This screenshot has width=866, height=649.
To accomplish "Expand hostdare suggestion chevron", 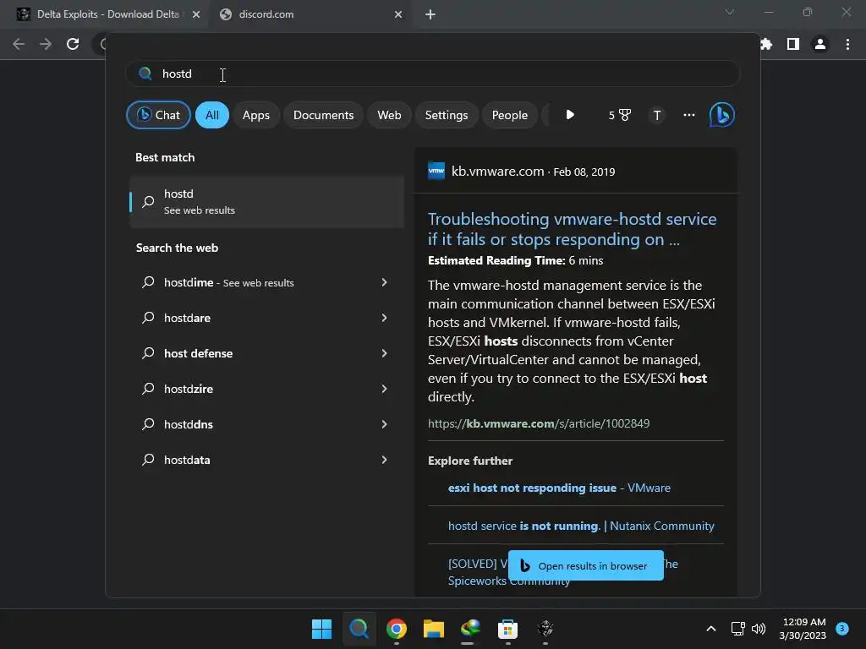I will pyautogui.click(x=385, y=318).
